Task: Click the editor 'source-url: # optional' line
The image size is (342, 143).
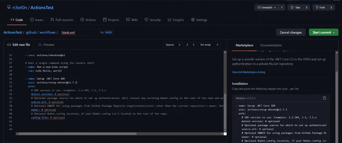Action: coord(47,102)
